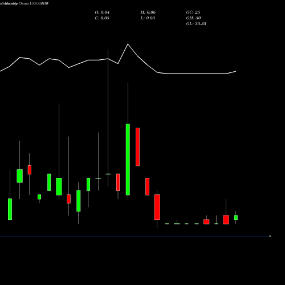Click the right end of the white line
Viewport: 285px width, 285px height.
(235, 71)
